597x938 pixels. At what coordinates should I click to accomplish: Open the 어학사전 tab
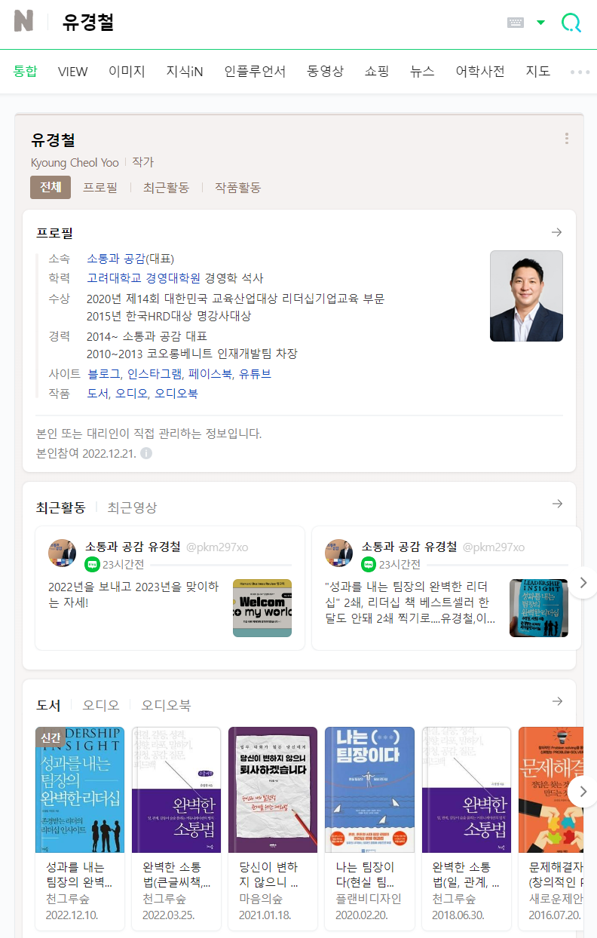click(480, 72)
